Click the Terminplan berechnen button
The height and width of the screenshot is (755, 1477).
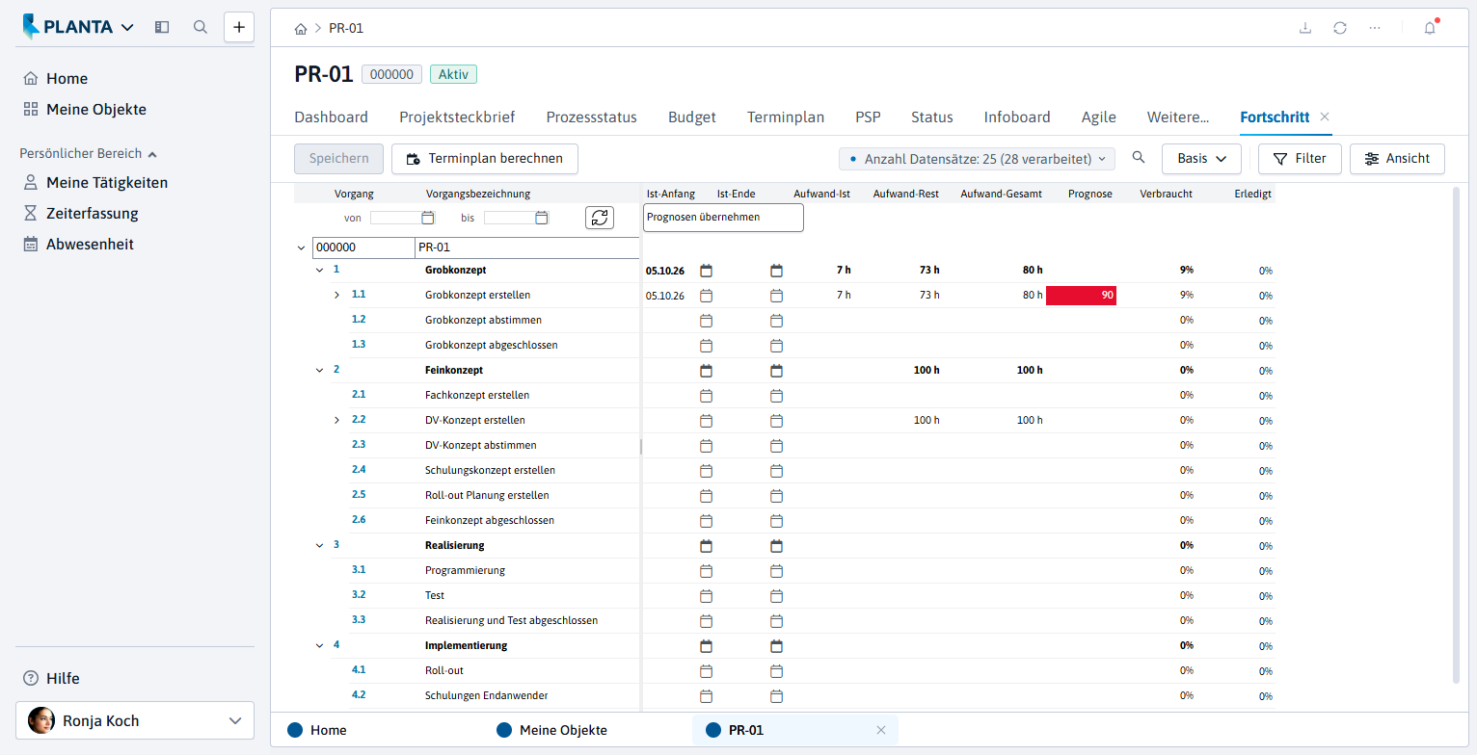click(x=484, y=159)
